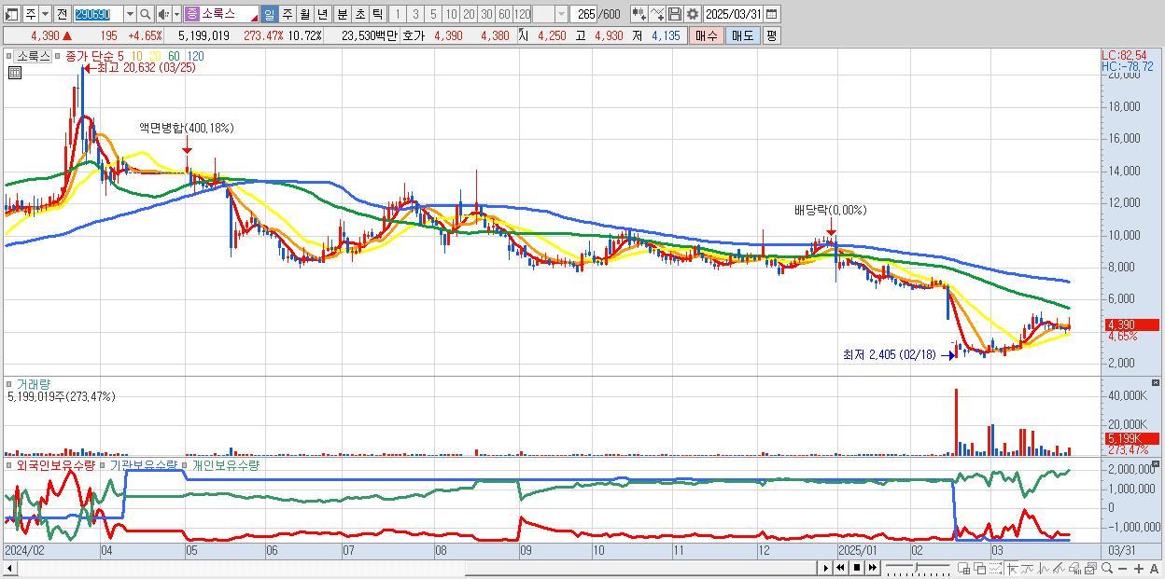Click the 매도 sell button
Screen dimensions: 1165x579
[743, 35]
